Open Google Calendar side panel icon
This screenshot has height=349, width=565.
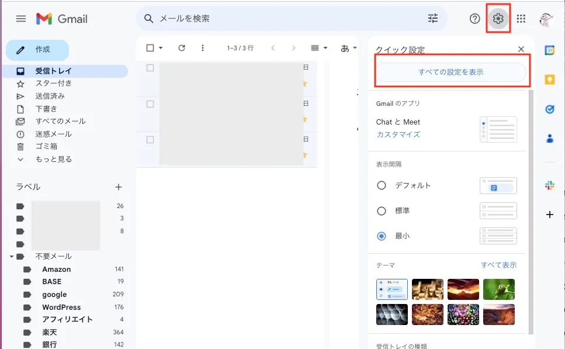point(549,50)
